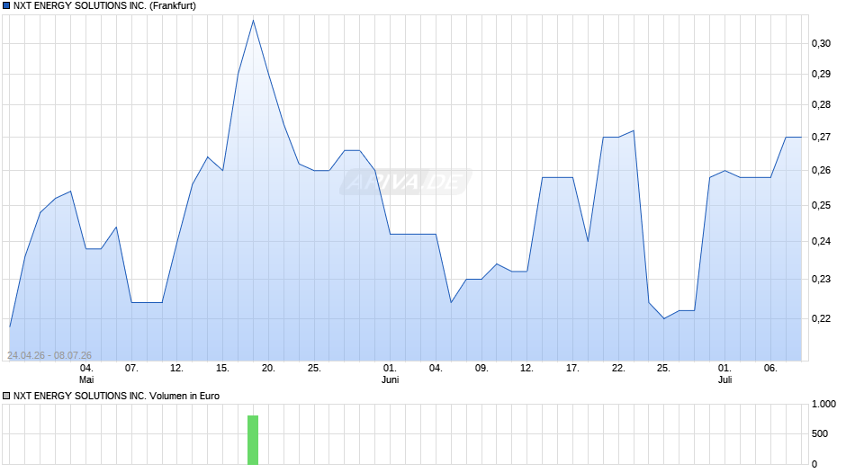
Task: Click the 04. date label in June
Action: 436,369
